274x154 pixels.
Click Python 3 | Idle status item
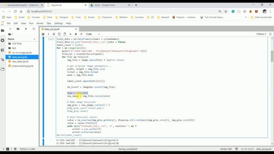coord(27,149)
